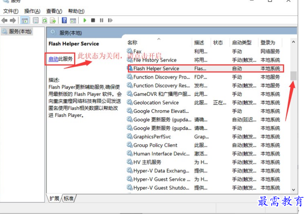Click gear icon beside Google Chrome Elevati...
307x214 pixels.
(x=130, y=110)
